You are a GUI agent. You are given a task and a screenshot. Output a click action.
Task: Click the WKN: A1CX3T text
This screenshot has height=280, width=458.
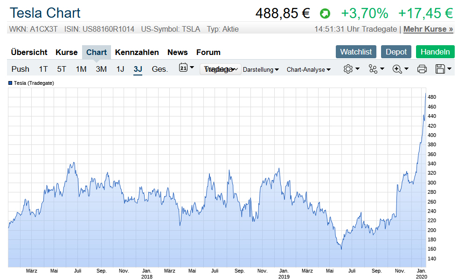33,29
